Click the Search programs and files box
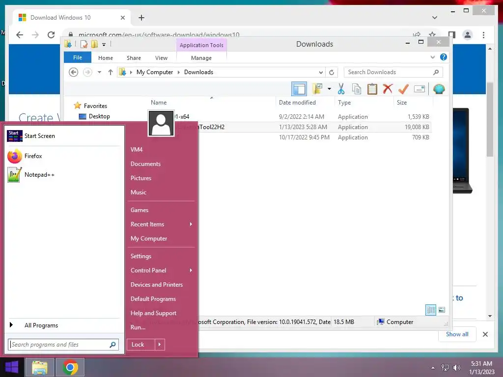The height and width of the screenshot is (377, 503). click(x=63, y=345)
